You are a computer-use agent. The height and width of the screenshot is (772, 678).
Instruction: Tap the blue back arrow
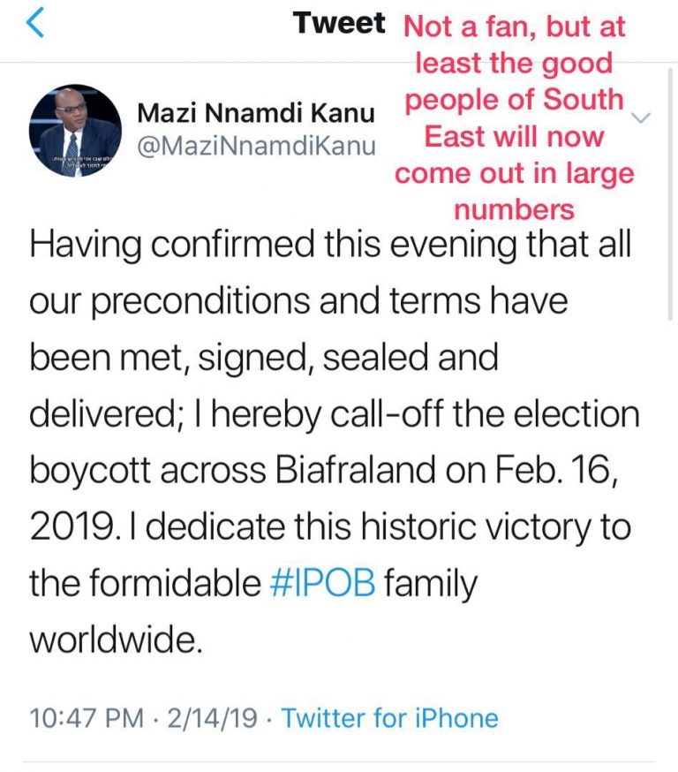35,24
